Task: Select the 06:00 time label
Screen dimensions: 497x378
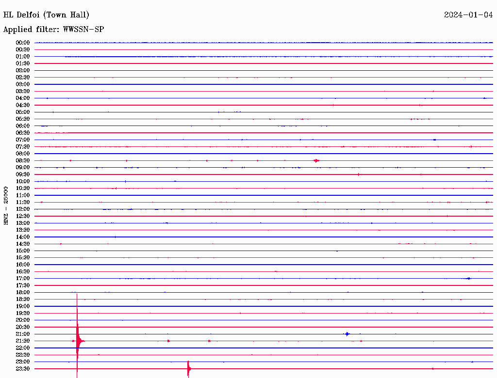Action: click(x=23, y=126)
